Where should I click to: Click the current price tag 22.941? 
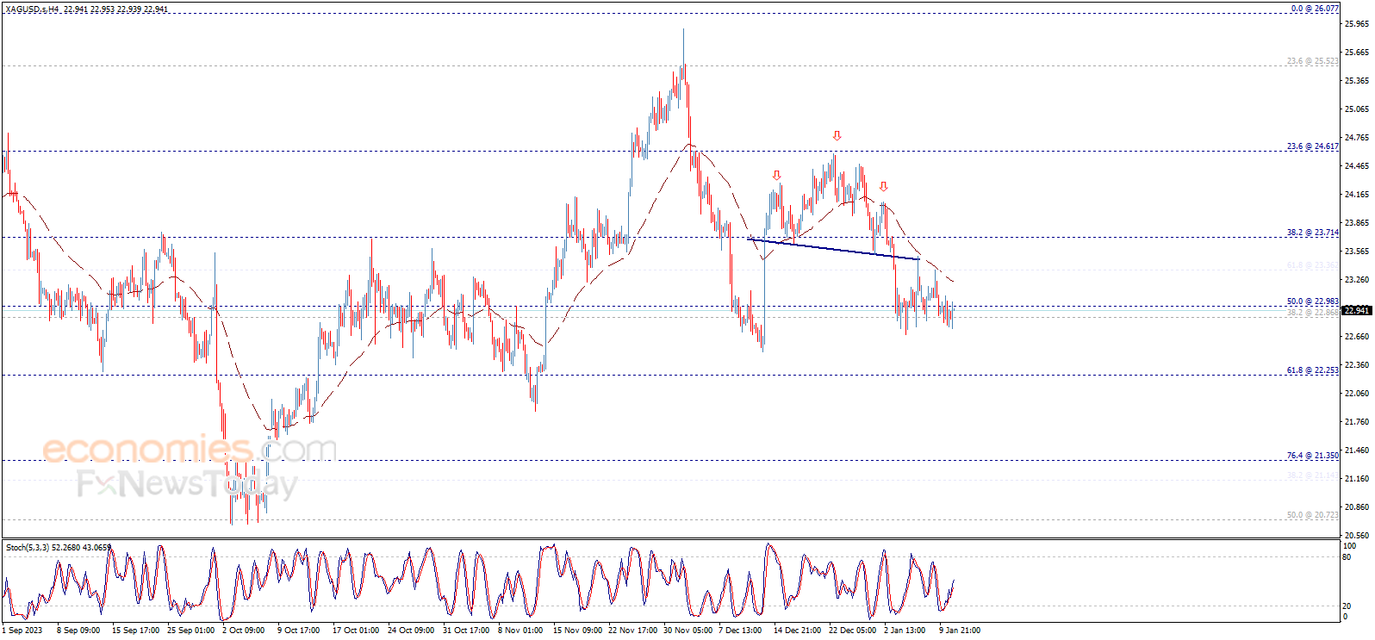tap(1356, 310)
